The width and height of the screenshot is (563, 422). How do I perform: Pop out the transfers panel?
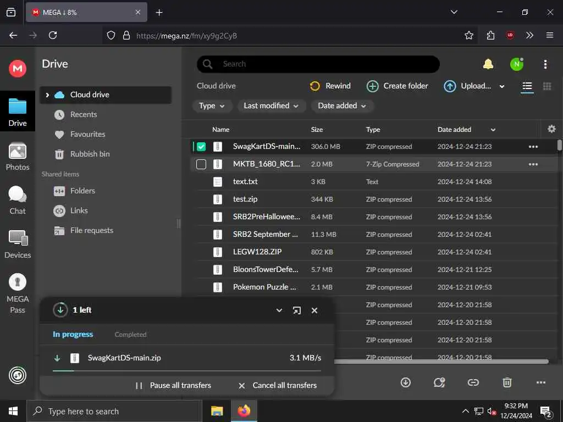coord(296,310)
